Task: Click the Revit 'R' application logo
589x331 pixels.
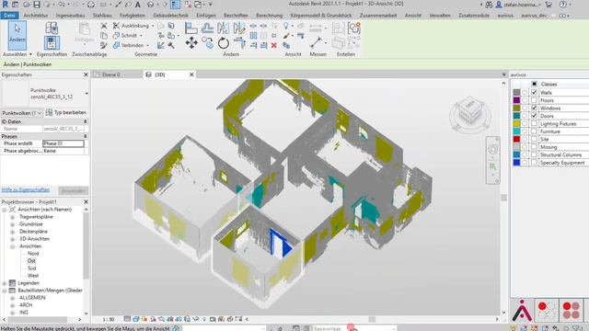Action: pyautogui.click(x=5, y=5)
